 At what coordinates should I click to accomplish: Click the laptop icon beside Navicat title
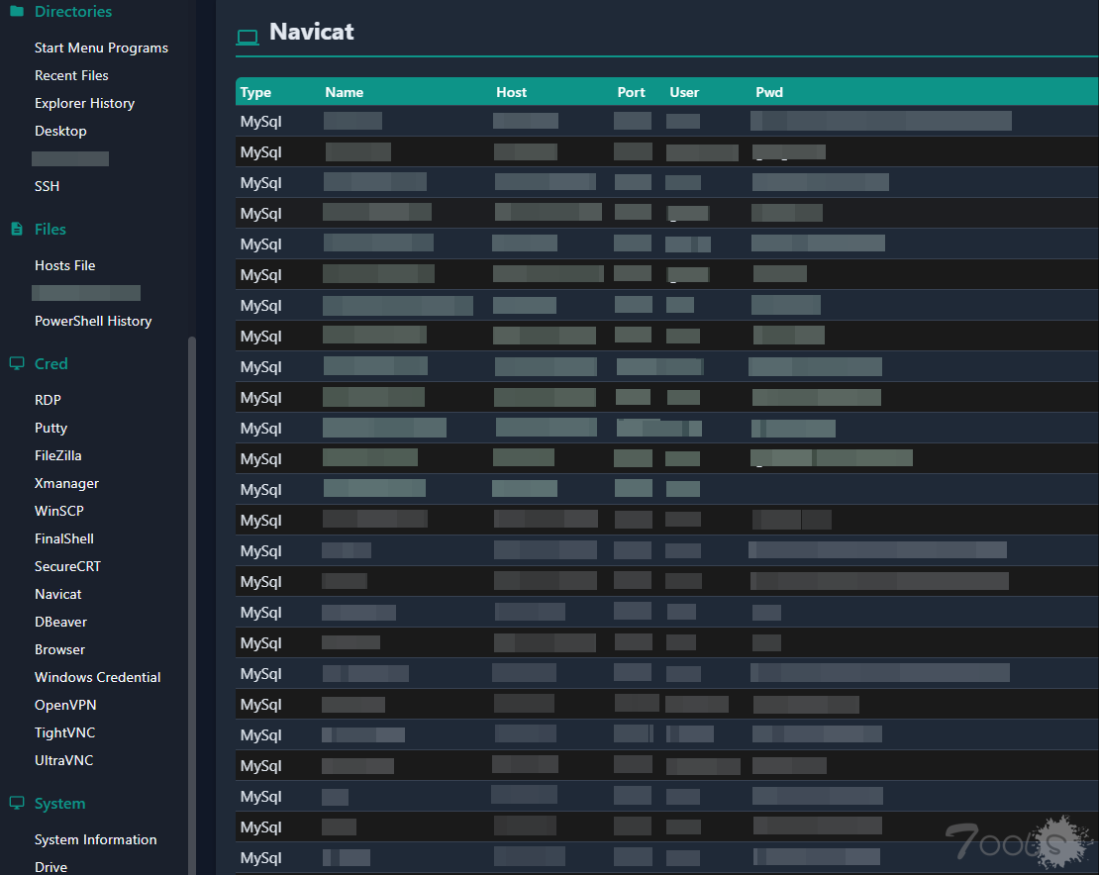[x=248, y=38]
